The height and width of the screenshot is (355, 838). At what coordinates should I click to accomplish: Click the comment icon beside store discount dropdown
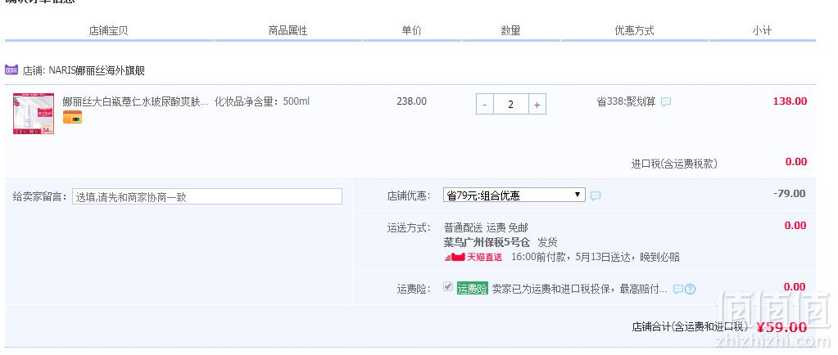tap(596, 196)
